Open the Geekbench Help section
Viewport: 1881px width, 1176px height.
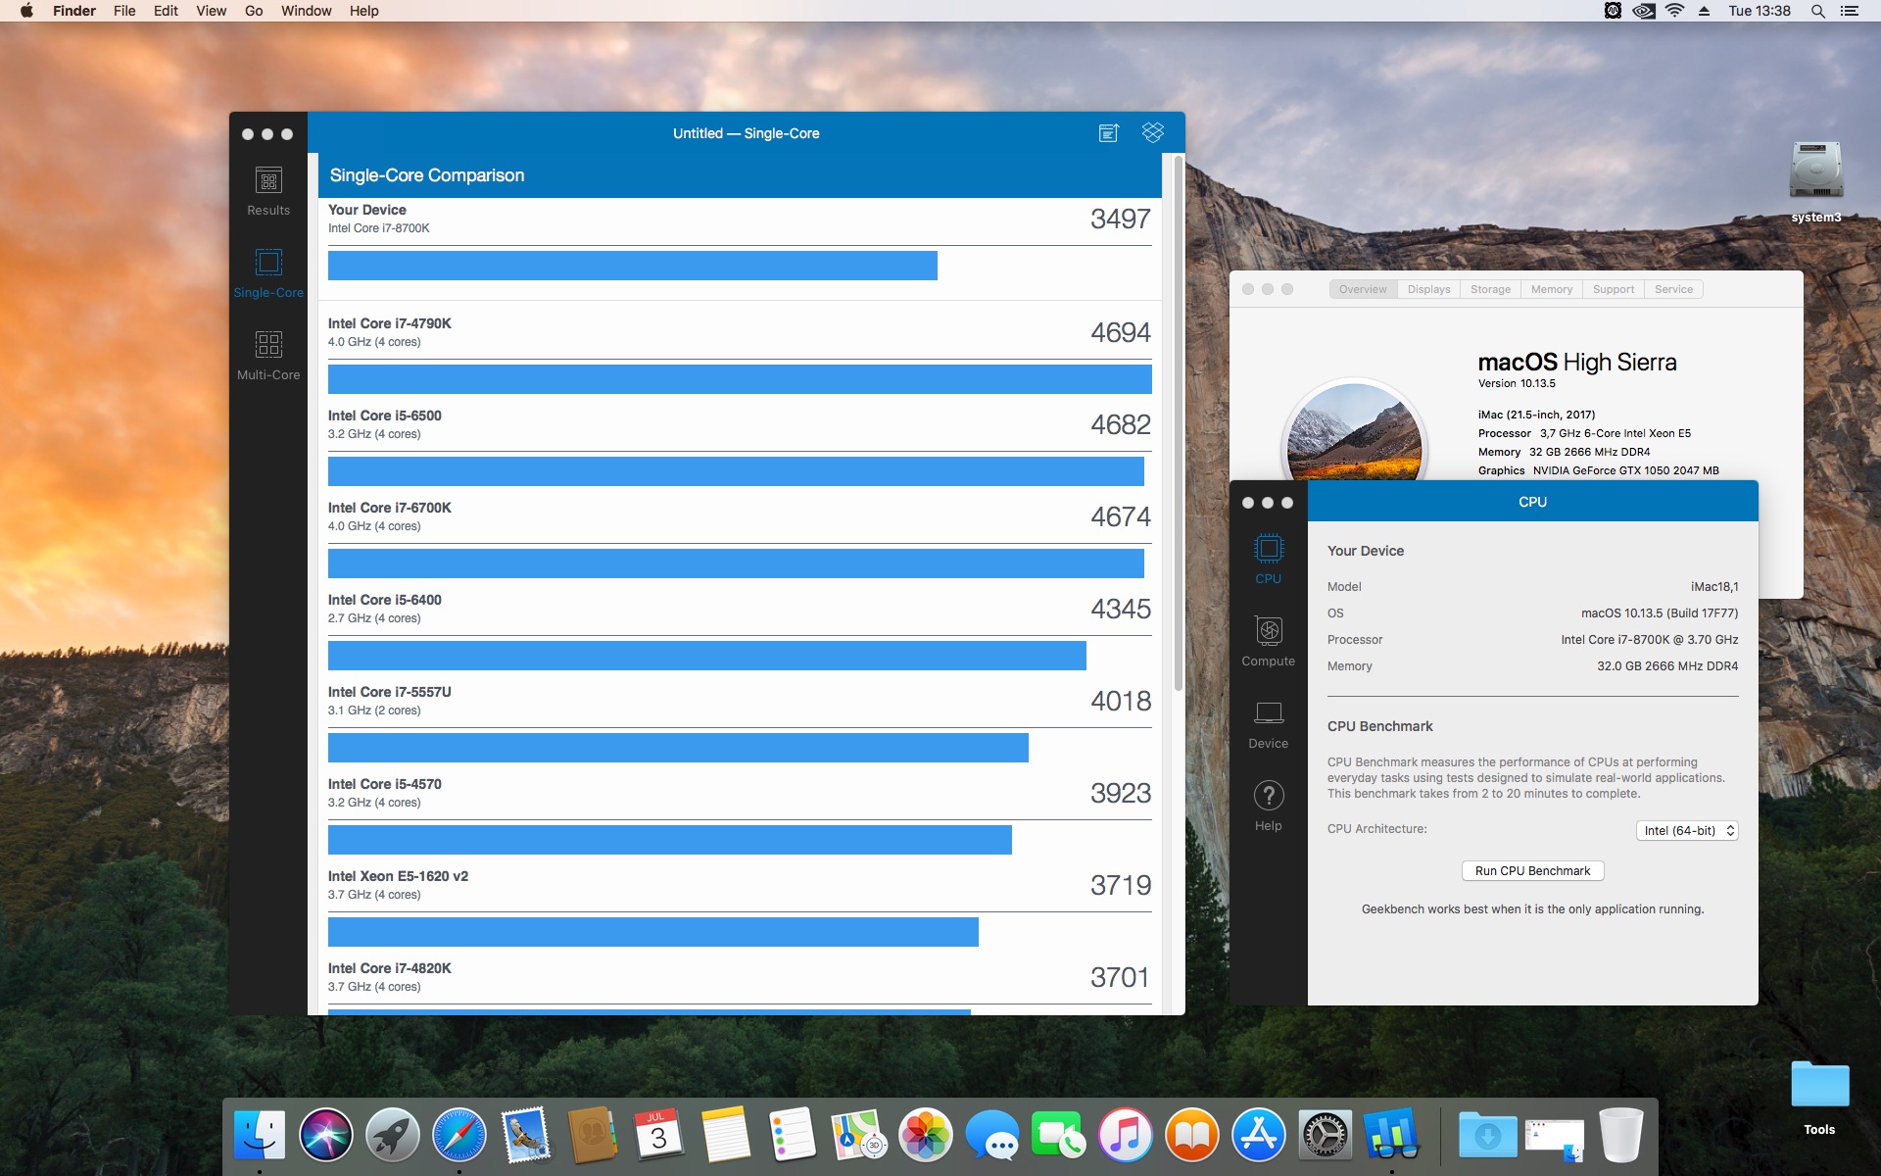1268,807
